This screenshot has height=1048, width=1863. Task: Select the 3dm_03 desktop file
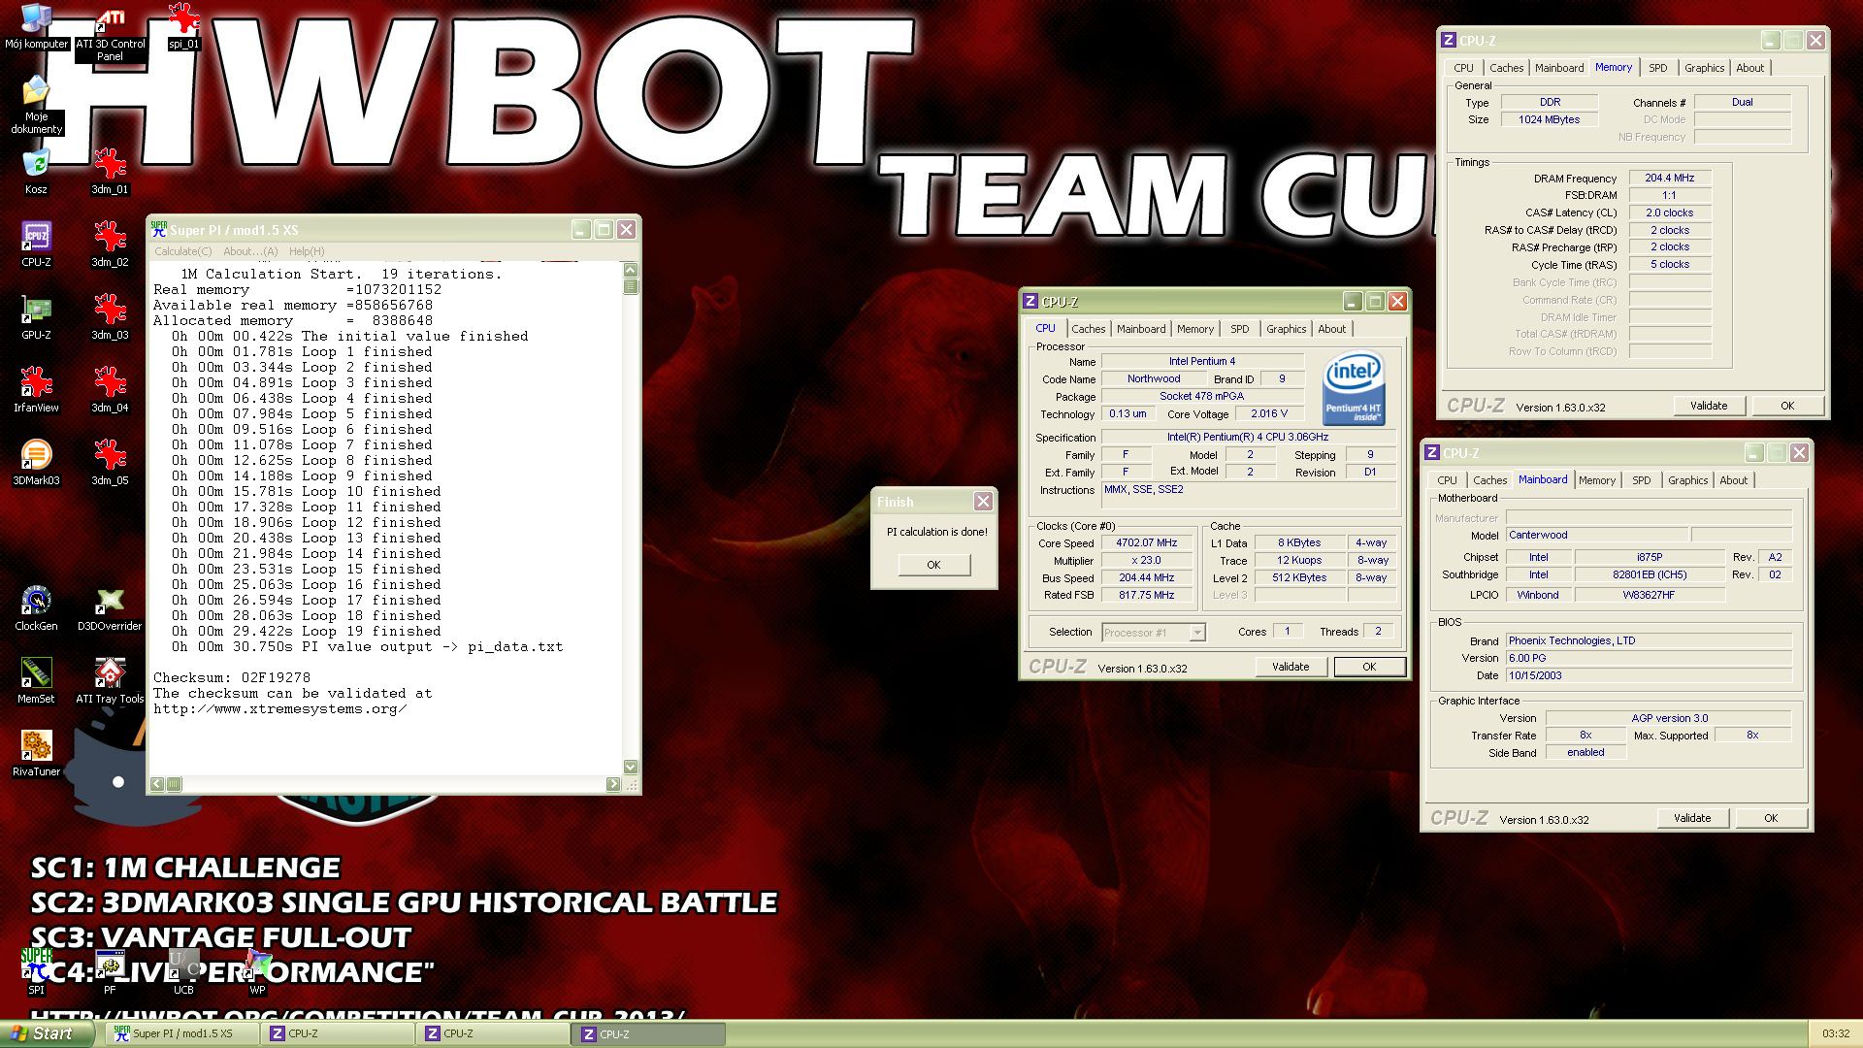point(110,317)
